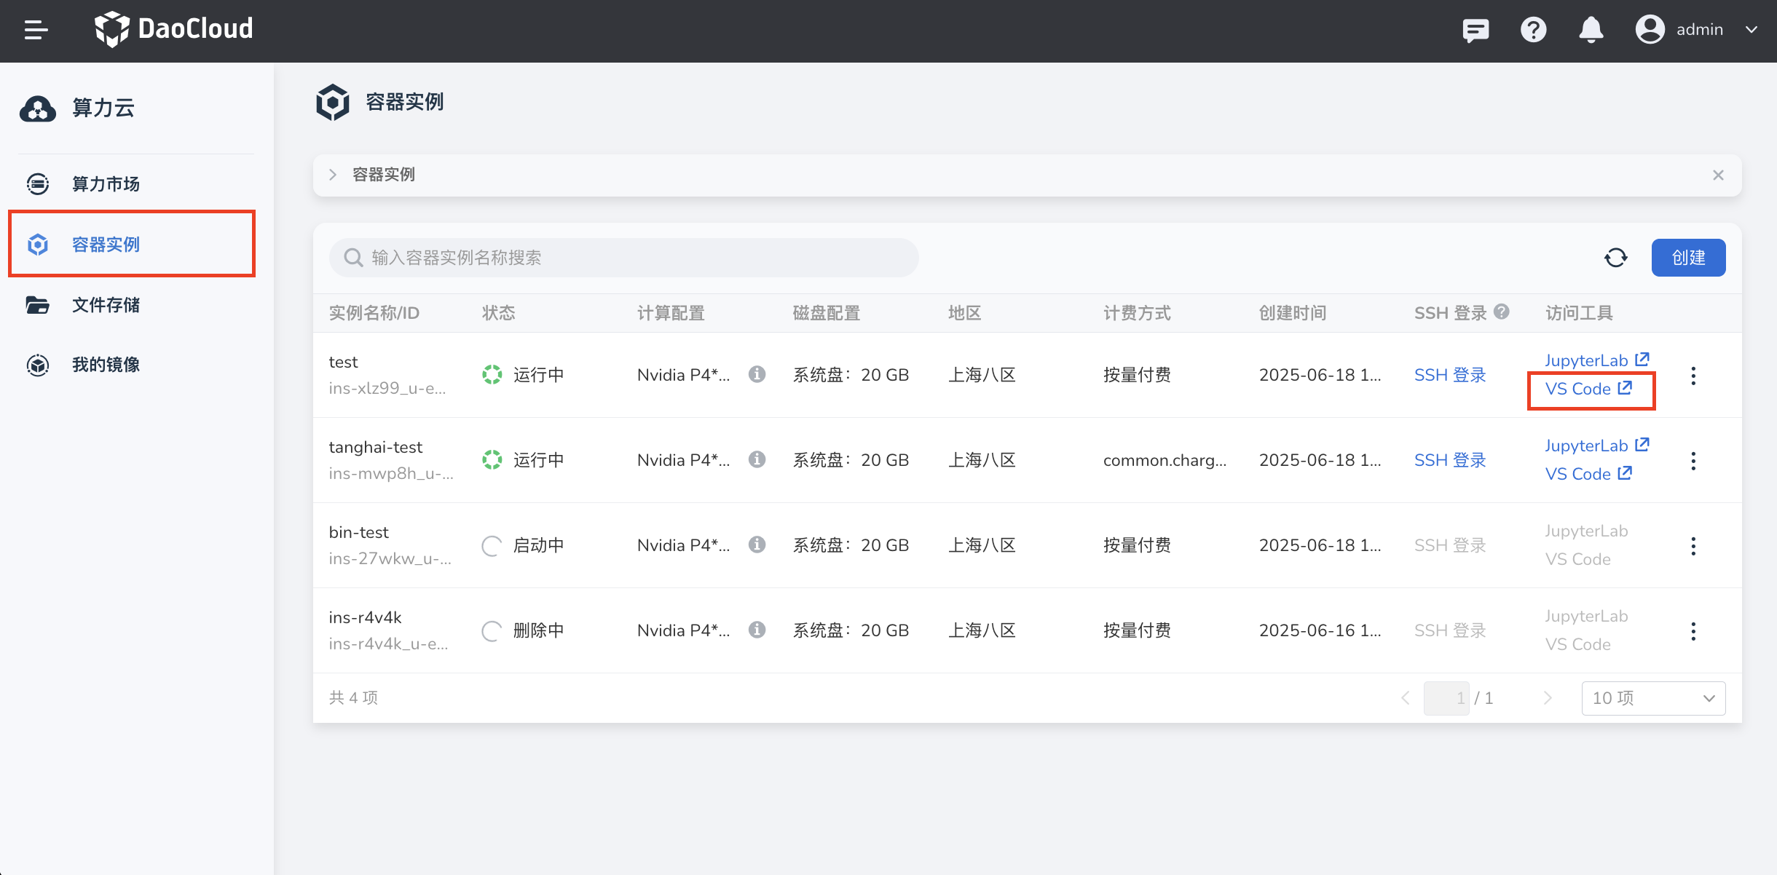Toggle the hamburger sidebar menu
This screenshot has height=875, width=1777.
tap(36, 30)
